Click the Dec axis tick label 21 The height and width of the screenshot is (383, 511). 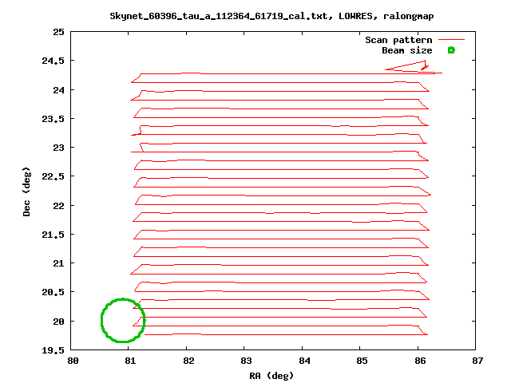pos(58,263)
